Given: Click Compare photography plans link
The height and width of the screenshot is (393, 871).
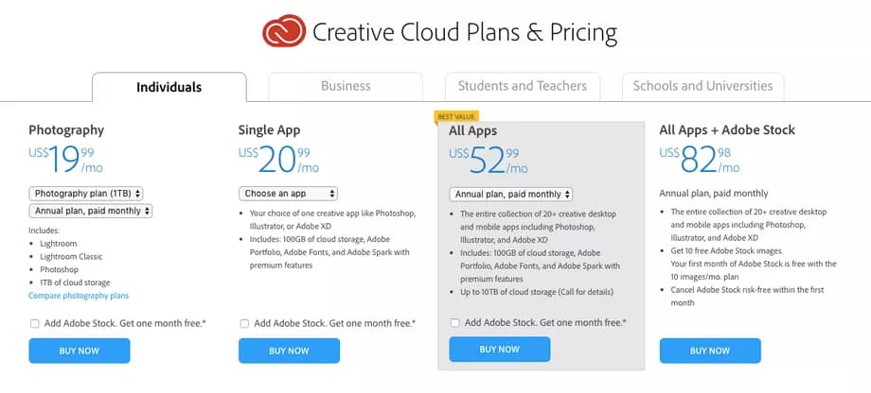Looking at the screenshot, I should tap(79, 296).
